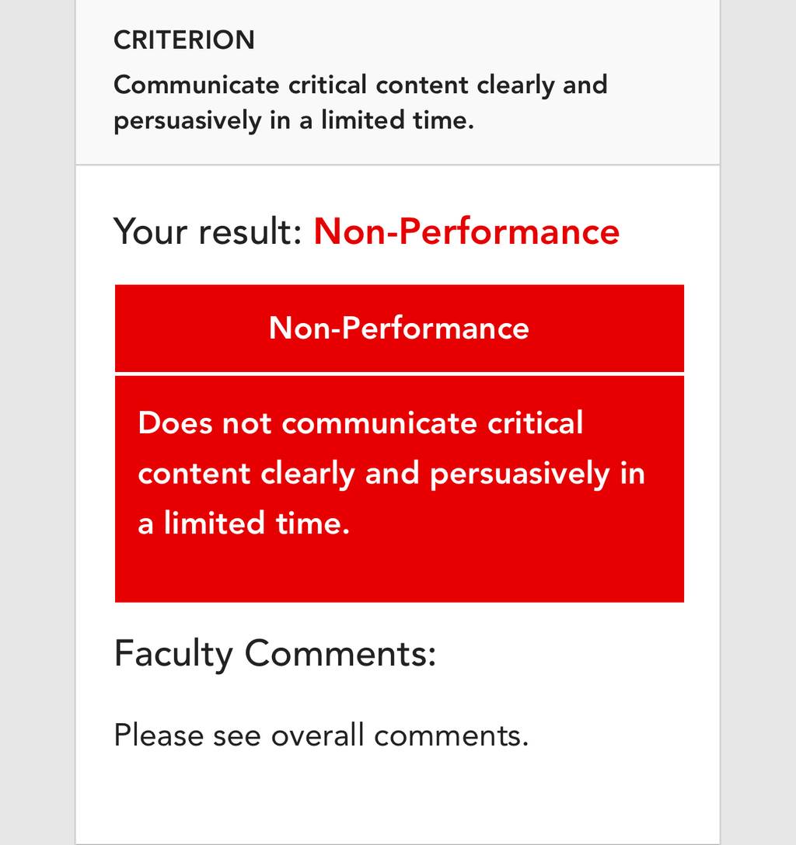Click red "Non-Performance" text beside Your result
Screen dimensions: 796x845
[466, 231]
